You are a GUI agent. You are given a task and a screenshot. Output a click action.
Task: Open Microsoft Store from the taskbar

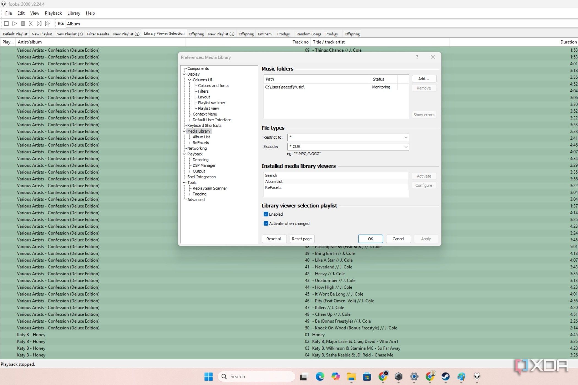click(x=367, y=376)
